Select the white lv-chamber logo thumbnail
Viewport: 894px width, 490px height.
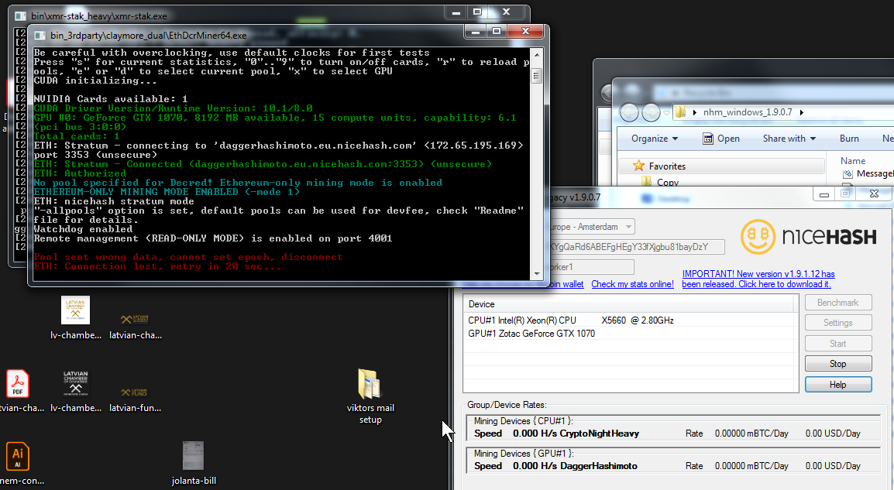pos(75,310)
